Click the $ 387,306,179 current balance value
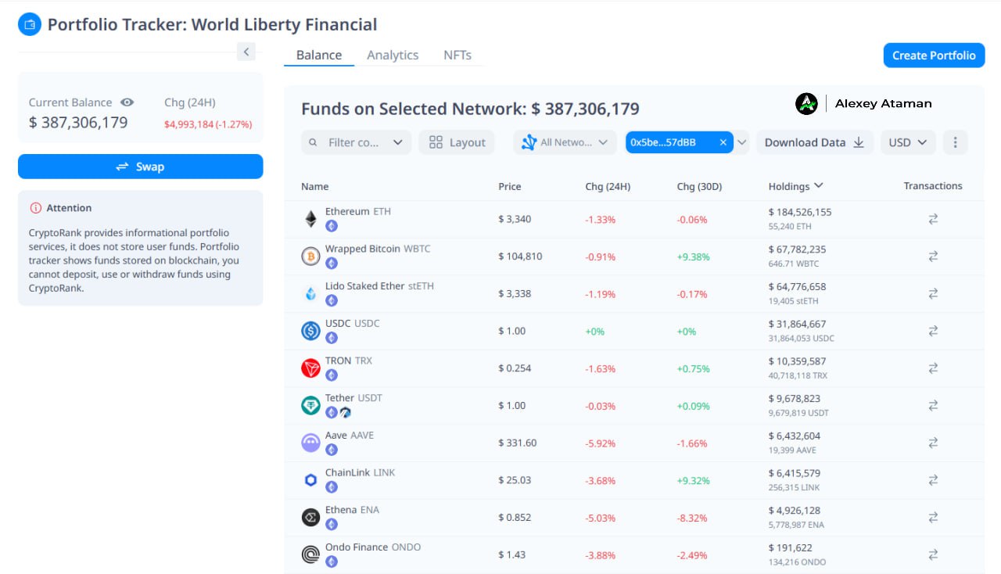The height and width of the screenshot is (574, 1001). pos(78,122)
